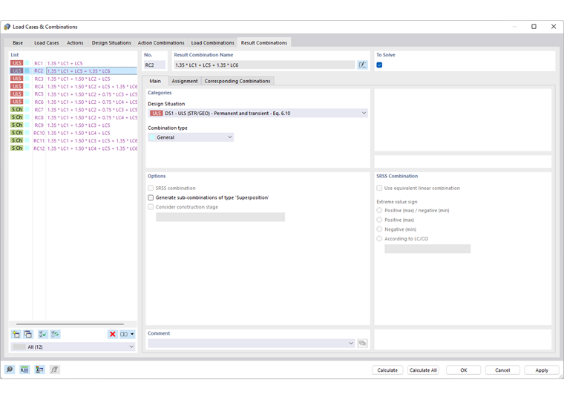Click the S Ch badge of row RC7

point(16,109)
